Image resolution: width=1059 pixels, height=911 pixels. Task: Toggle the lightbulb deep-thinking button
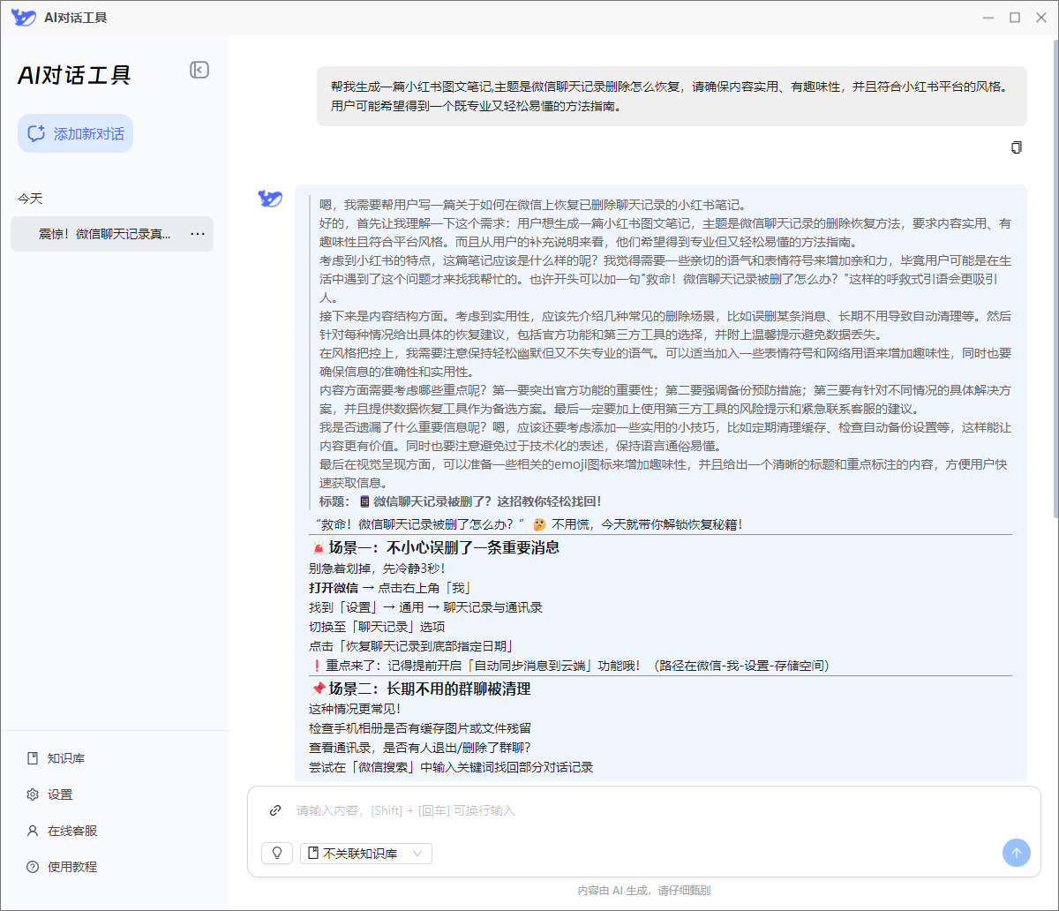pos(277,854)
